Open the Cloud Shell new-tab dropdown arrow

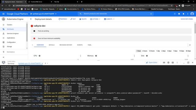[x=47, y=63]
